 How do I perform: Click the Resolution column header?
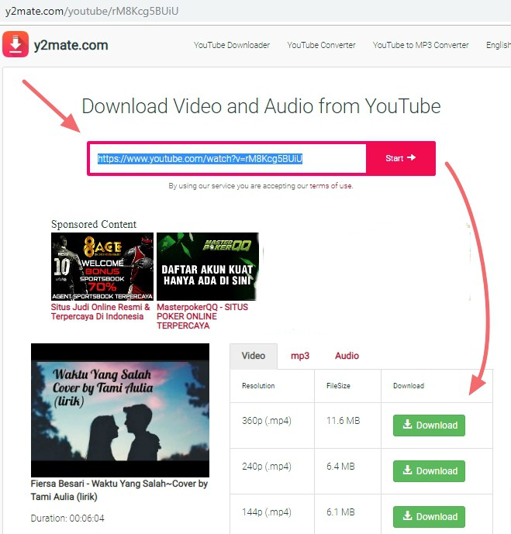(x=258, y=386)
